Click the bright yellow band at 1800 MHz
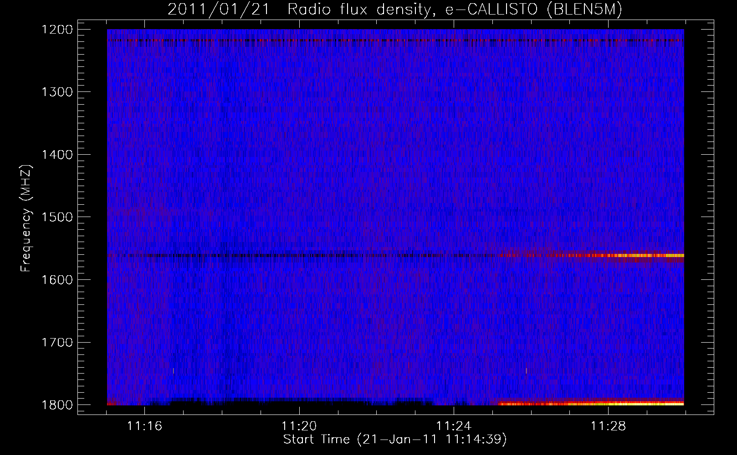Viewport: 737px width, 455px height. (x=591, y=403)
